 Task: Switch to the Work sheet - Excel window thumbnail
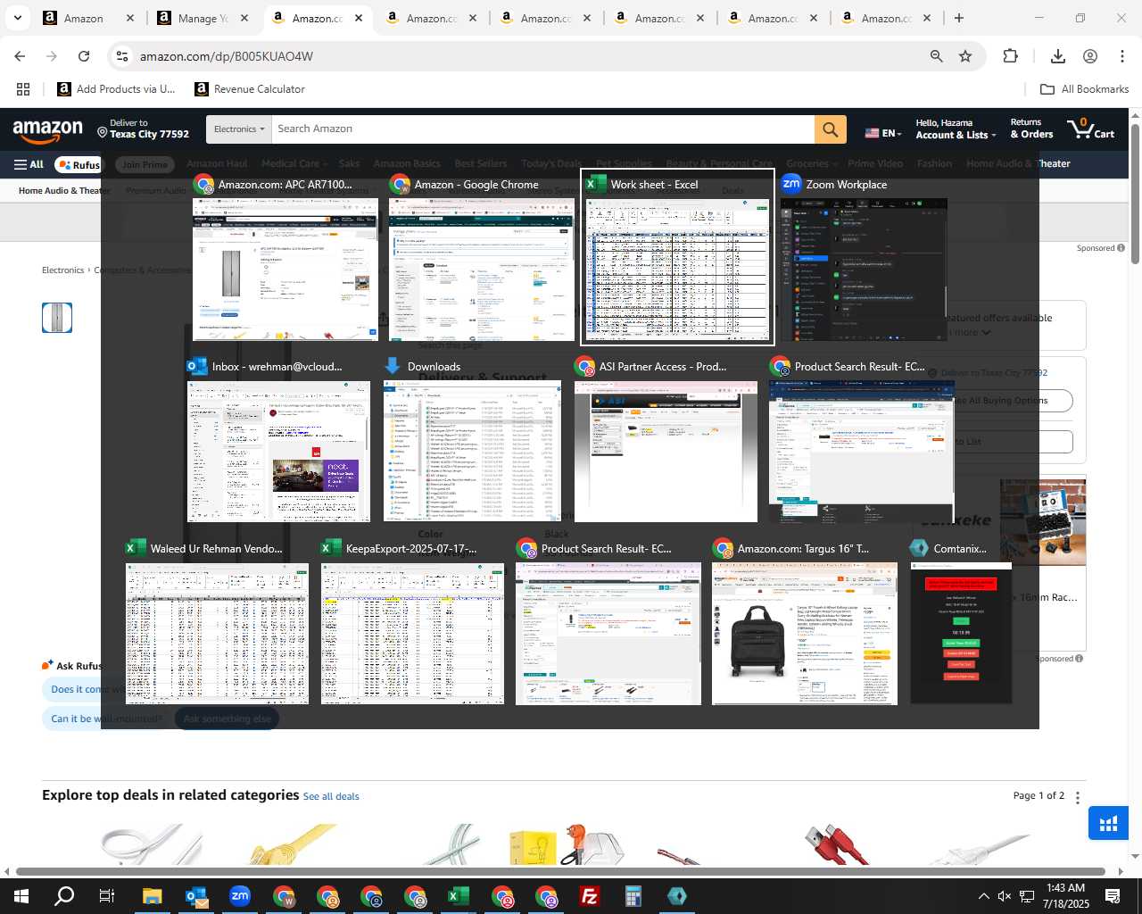tap(677, 257)
